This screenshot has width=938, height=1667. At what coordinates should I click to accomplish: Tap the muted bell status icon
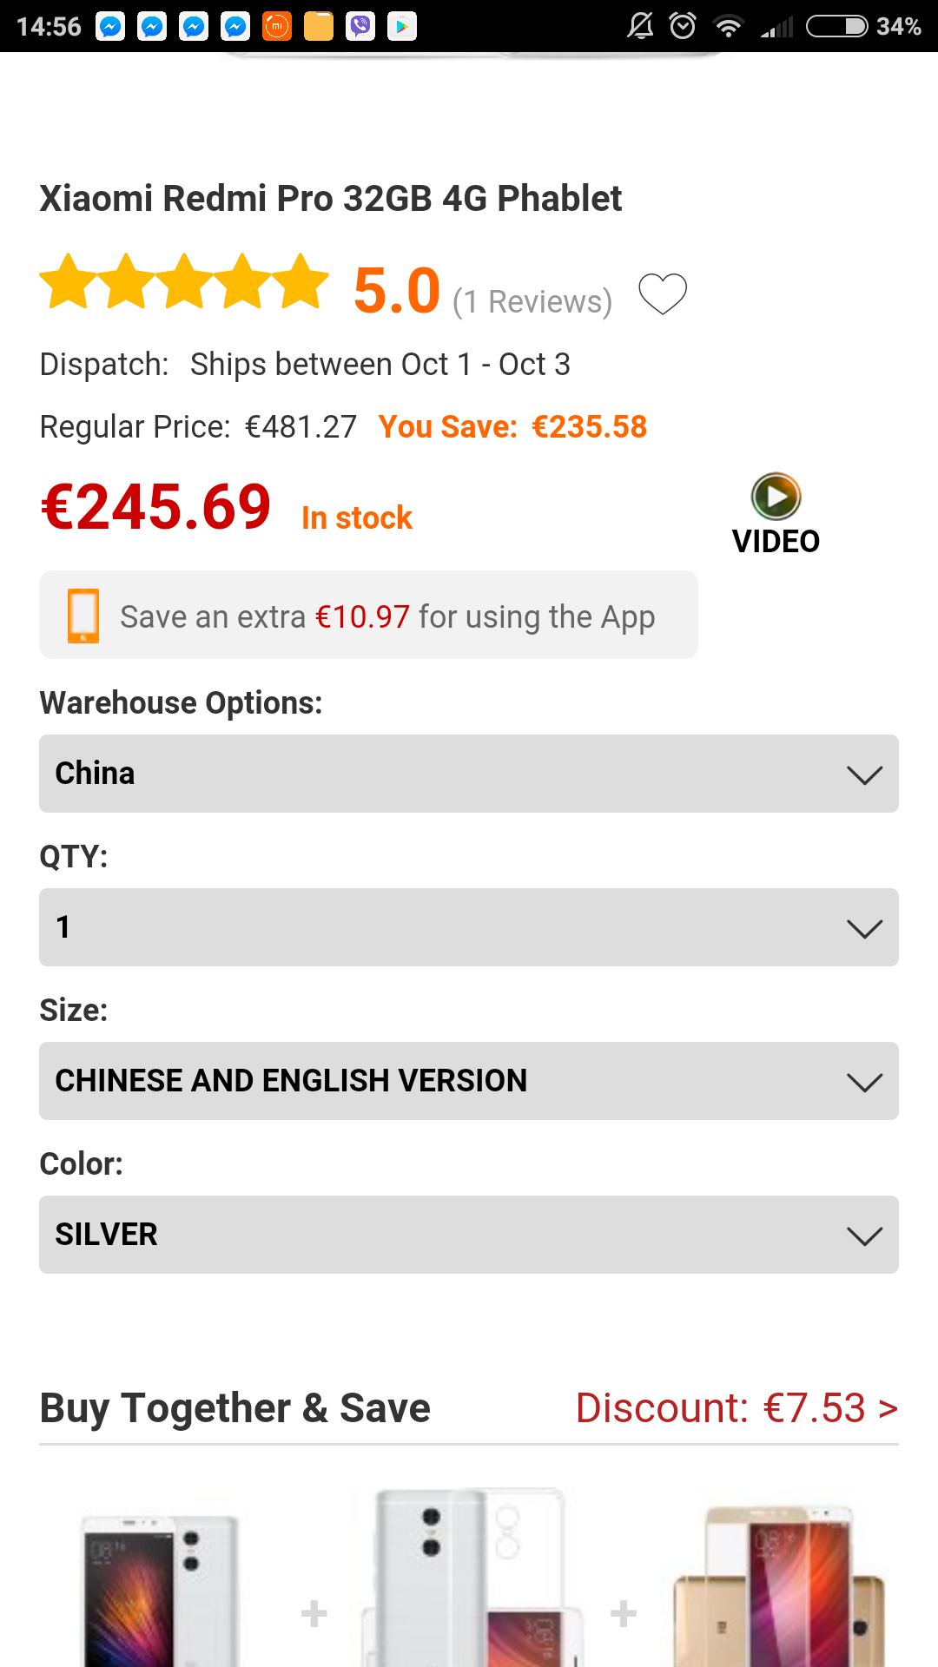tap(641, 26)
